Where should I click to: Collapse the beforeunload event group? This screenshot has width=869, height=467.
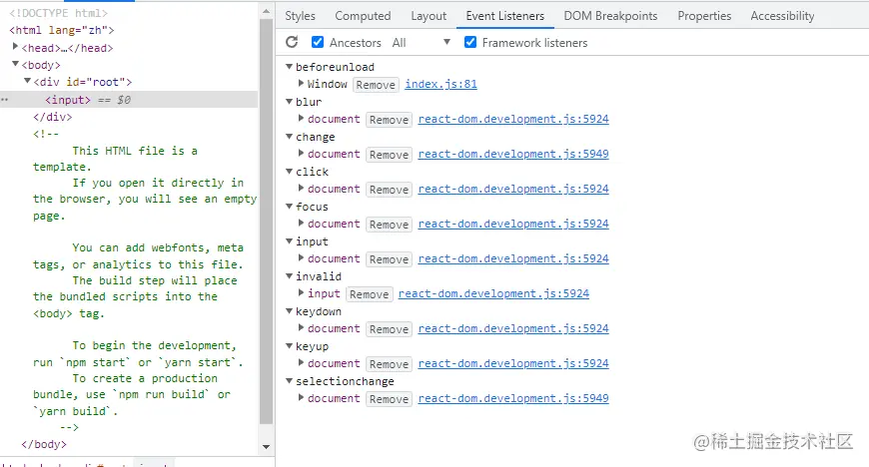(x=289, y=67)
